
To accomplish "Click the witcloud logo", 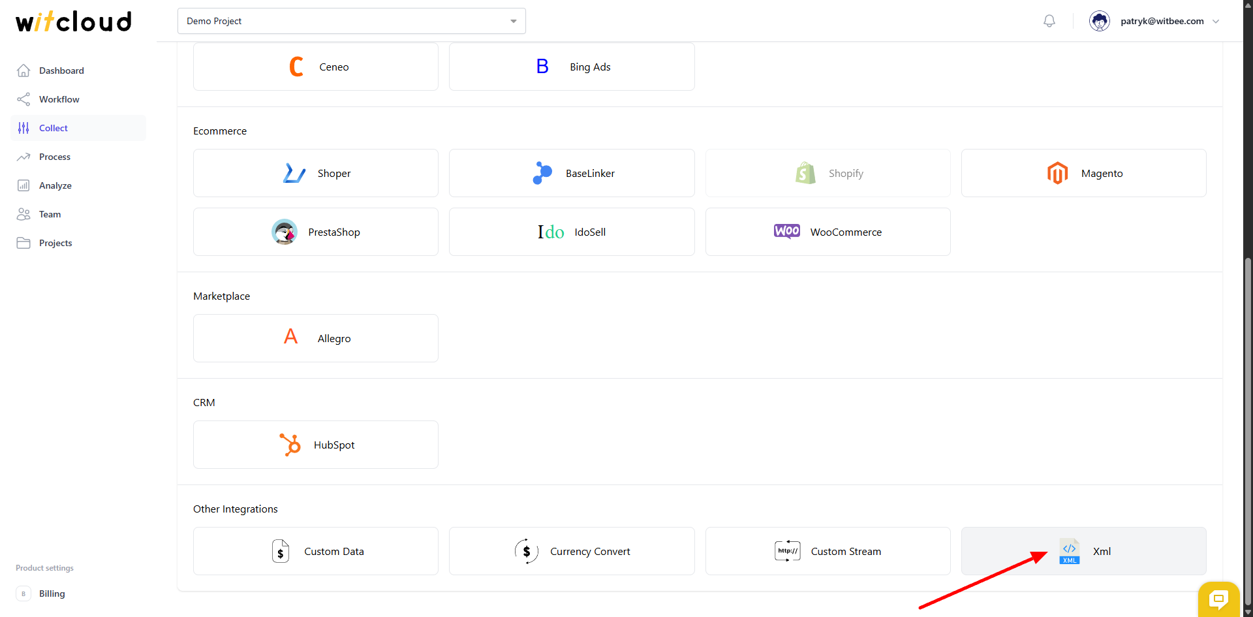I will coord(74,22).
